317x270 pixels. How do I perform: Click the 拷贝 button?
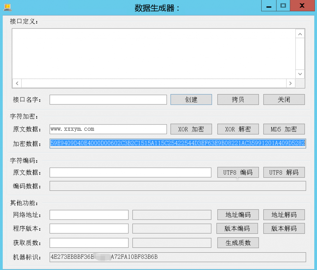point(238,99)
